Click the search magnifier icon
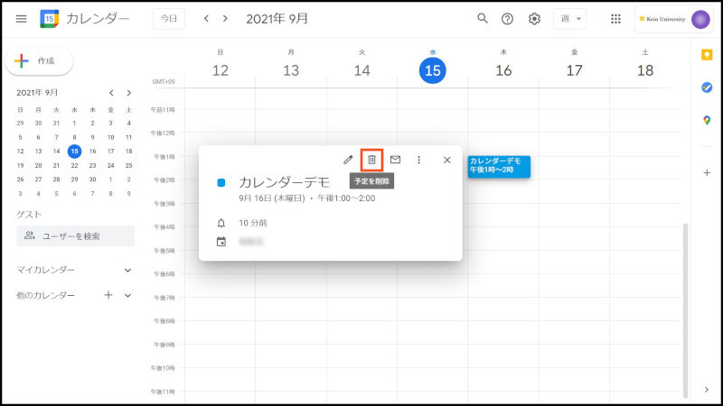Screen dimensions: 723x406 tap(483, 18)
